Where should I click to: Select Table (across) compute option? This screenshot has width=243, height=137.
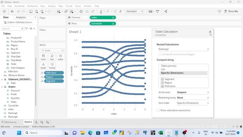169,66
